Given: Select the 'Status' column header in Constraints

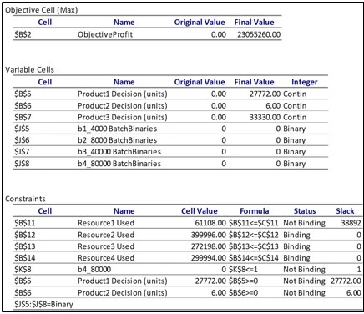Looking at the screenshot, I should [305, 211].
